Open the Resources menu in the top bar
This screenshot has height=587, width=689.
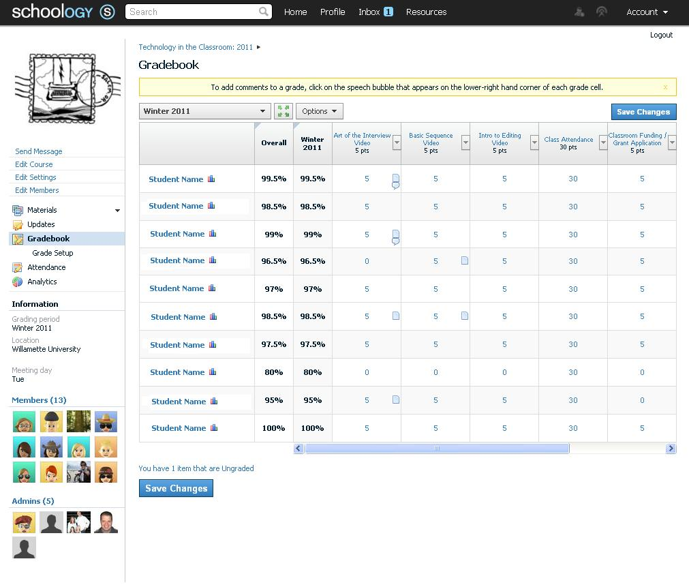coord(426,12)
